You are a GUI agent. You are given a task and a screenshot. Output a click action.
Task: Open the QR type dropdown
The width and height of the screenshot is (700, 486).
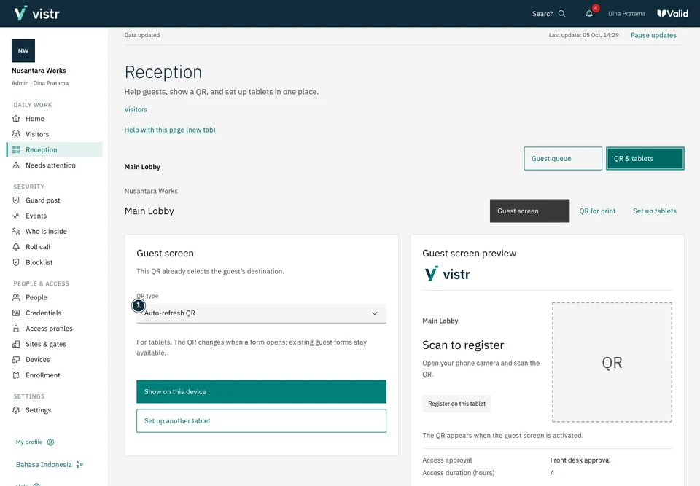click(261, 313)
